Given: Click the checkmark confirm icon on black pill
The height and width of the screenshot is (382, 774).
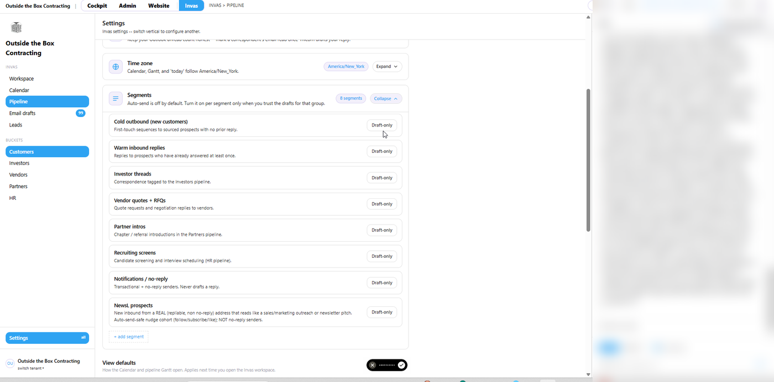Looking at the screenshot, I should [401, 365].
